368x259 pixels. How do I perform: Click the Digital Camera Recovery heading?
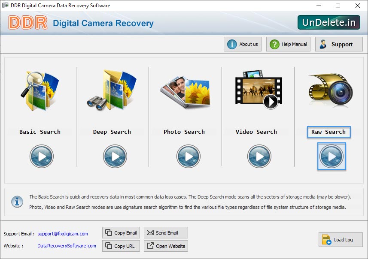coord(103,23)
